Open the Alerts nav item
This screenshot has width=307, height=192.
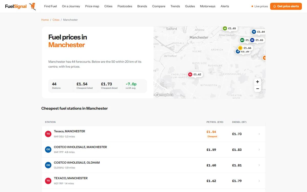225,6
